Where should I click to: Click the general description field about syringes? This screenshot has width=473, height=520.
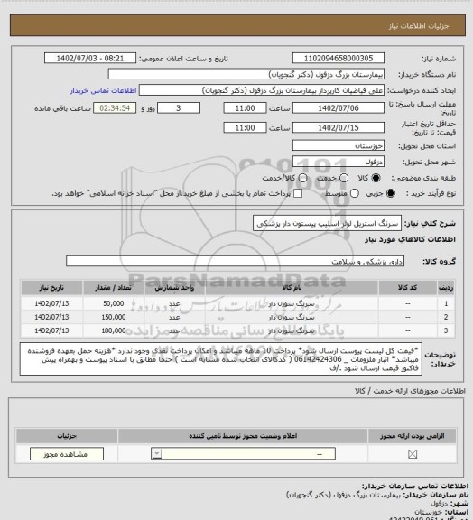point(327,223)
